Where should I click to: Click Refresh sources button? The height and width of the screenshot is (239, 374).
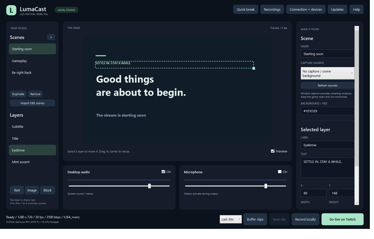pos(328,85)
